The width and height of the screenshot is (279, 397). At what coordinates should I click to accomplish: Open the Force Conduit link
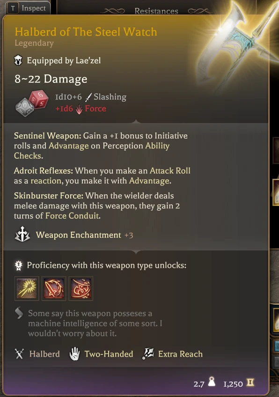coord(73,216)
